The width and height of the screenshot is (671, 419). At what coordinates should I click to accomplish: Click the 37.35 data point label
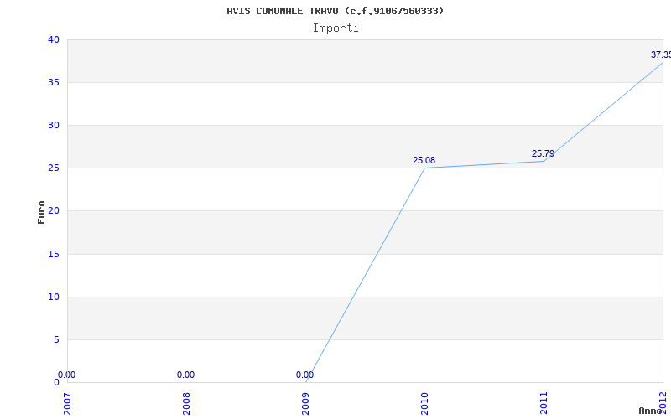pos(661,54)
